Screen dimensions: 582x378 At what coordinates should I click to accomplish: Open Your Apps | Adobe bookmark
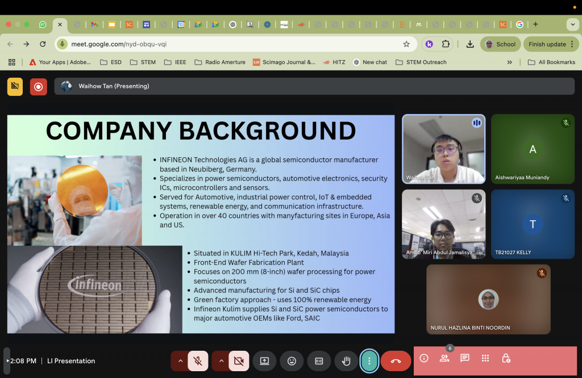coord(60,62)
